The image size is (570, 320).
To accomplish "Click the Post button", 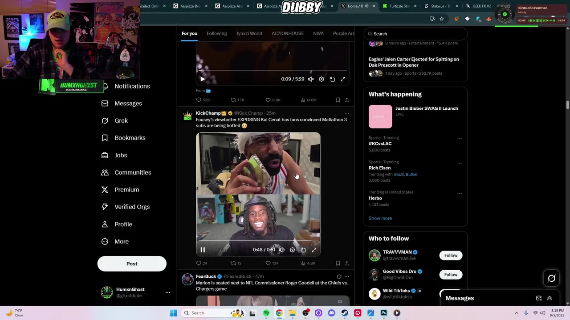I will click(x=132, y=264).
